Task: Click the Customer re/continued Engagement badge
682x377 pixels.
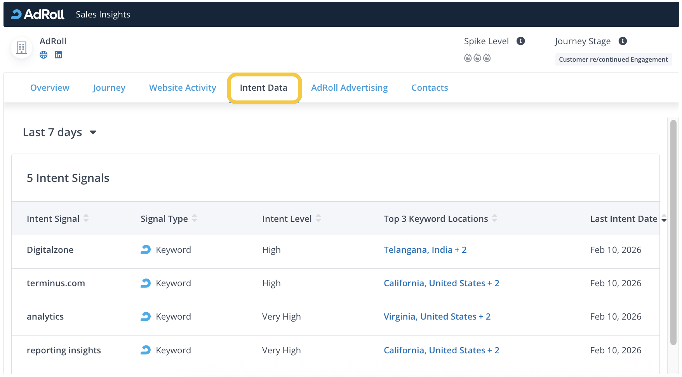Action: 613,59
